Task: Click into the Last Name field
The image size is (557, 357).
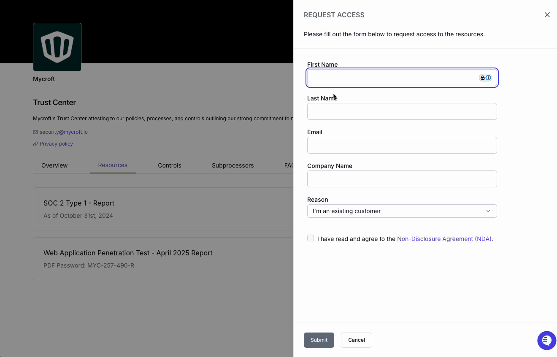Action: pos(402,111)
